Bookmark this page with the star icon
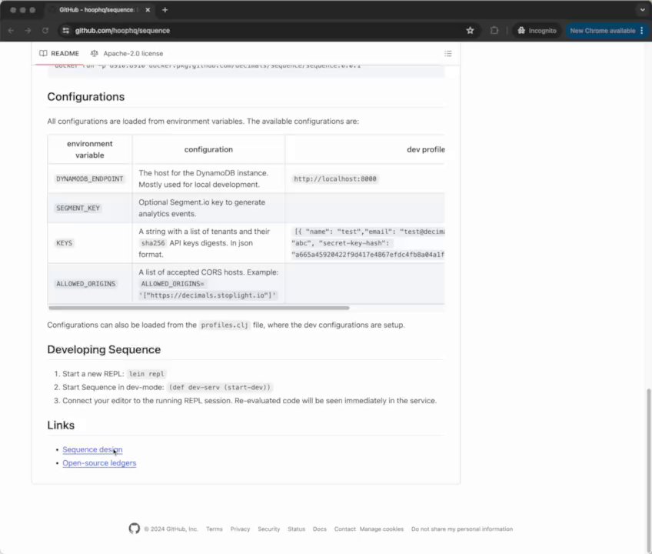This screenshot has width=652, height=554. (470, 31)
